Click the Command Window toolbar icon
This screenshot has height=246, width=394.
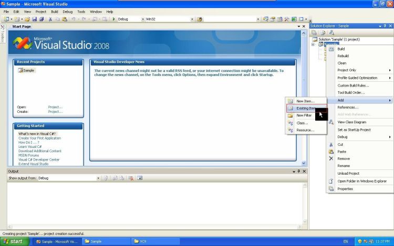tap(301, 19)
